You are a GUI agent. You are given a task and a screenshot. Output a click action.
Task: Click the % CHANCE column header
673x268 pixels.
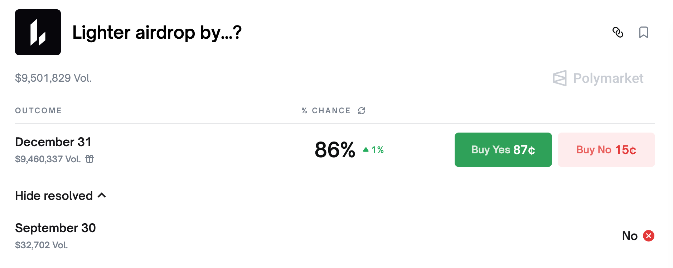tap(326, 111)
